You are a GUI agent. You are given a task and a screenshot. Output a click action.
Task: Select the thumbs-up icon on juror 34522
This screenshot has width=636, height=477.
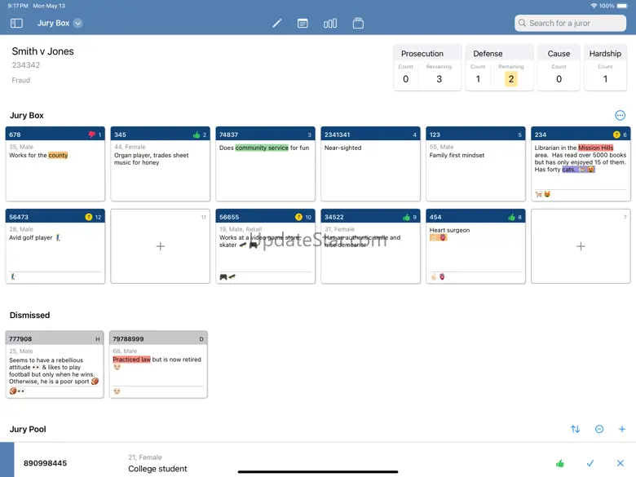click(x=406, y=217)
